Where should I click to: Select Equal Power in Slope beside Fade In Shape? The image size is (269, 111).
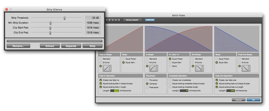tap(124, 59)
